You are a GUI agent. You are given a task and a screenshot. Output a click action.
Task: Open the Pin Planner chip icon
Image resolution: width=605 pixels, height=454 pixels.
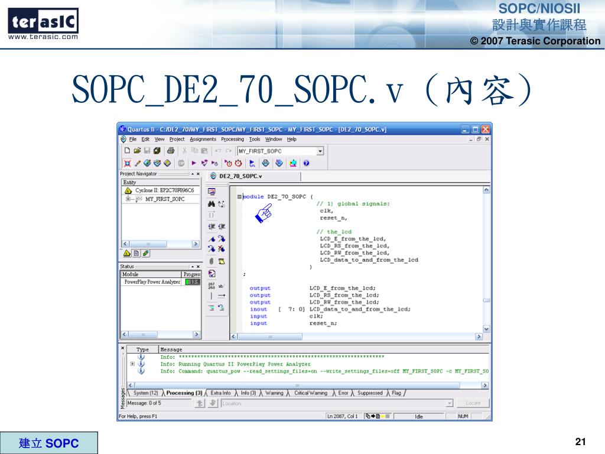point(157,163)
